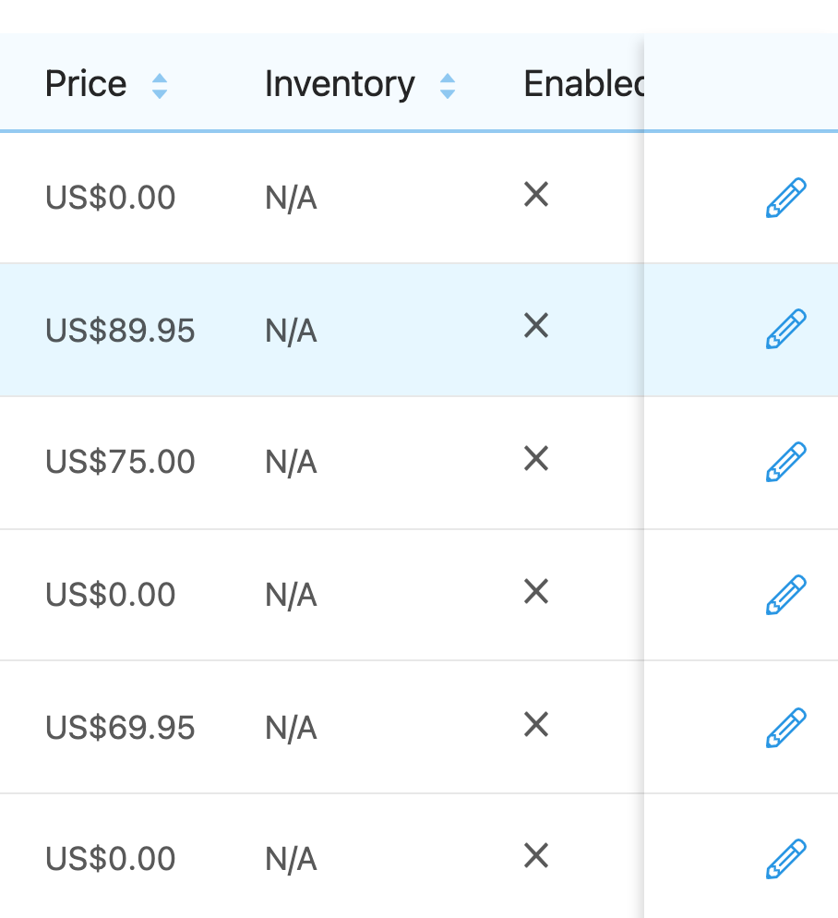This screenshot has height=918, width=838.
Task: Edit the bottom US$0.00 row via pencil icon
Action: pyautogui.click(x=785, y=859)
